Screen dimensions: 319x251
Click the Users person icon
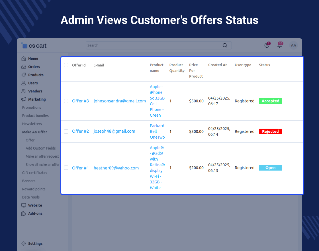pyautogui.click(x=24, y=83)
